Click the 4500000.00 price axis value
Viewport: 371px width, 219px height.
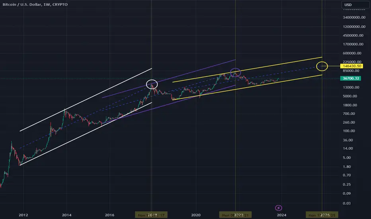tap(353, 35)
